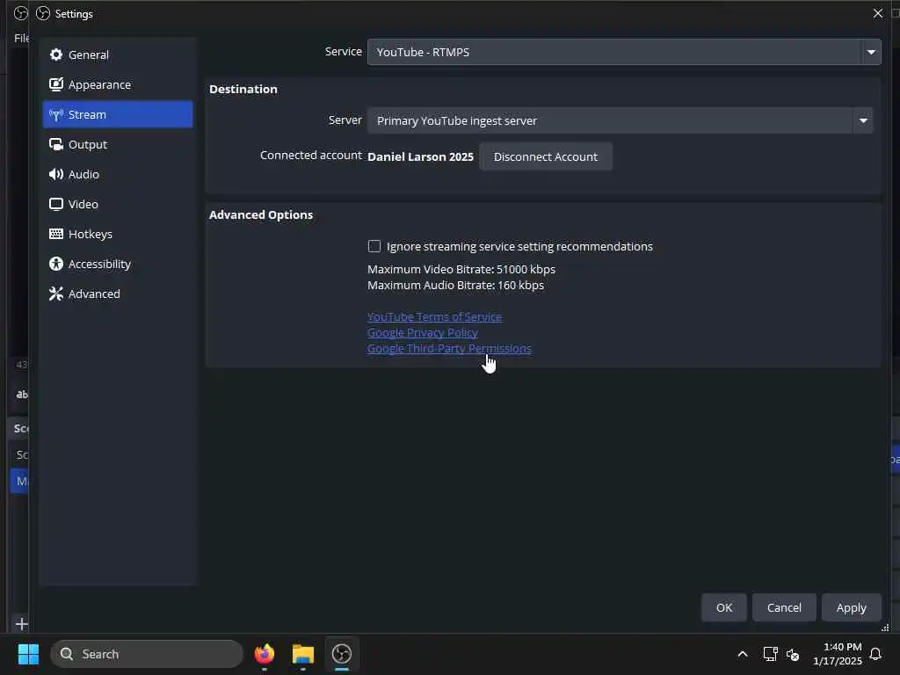Screen dimensions: 900x675
Task: Expand the Service dropdown arrow
Action: tap(871, 52)
